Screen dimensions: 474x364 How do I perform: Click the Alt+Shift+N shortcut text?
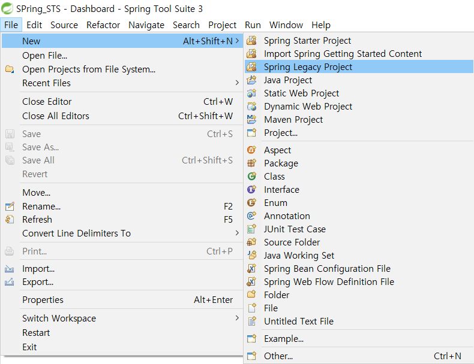click(x=208, y=41)
